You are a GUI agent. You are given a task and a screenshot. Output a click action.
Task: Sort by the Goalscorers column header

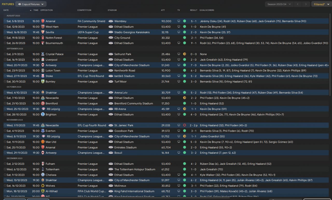click(207, 10)
